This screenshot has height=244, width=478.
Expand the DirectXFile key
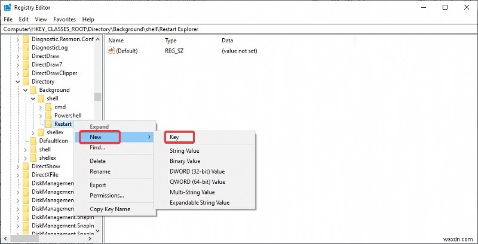(x=18, y=175)
